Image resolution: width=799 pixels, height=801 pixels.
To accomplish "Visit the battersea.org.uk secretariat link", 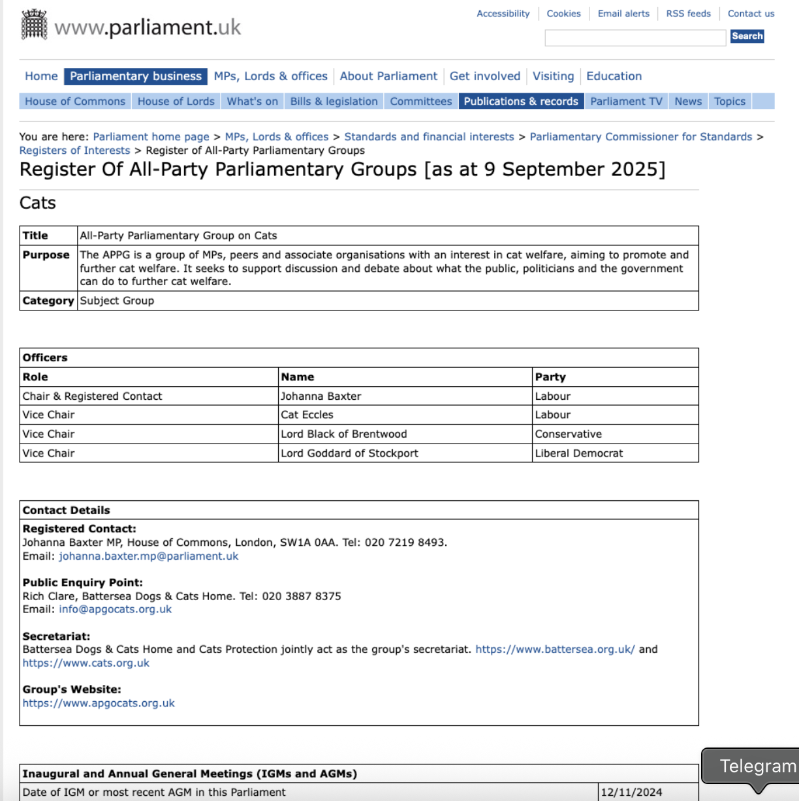I will [x=554, y=650].
